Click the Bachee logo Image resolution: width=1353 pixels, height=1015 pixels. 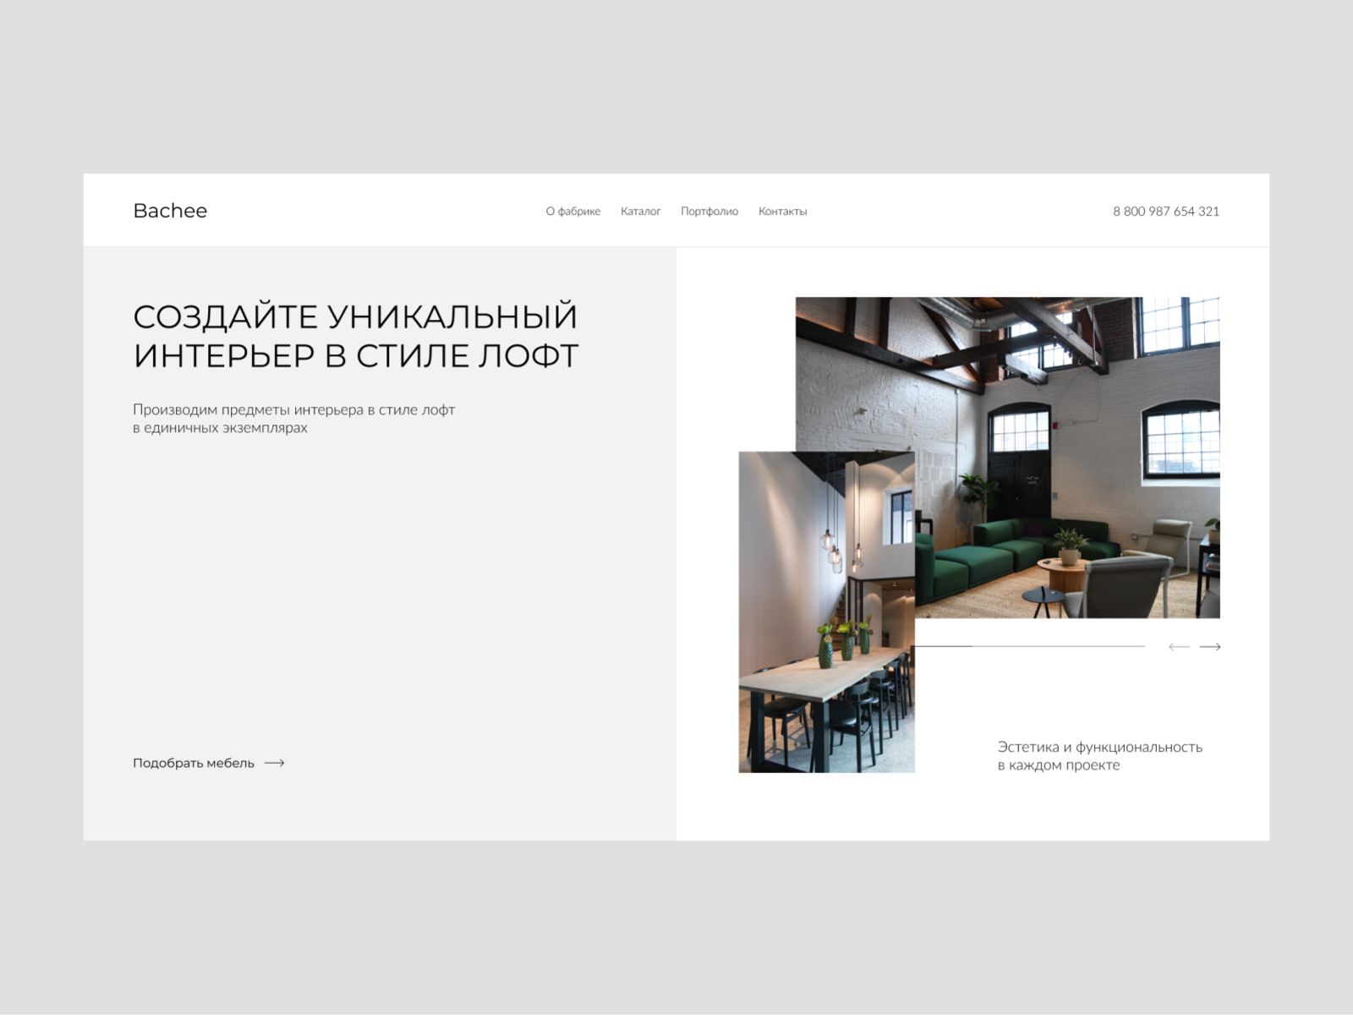170,211
